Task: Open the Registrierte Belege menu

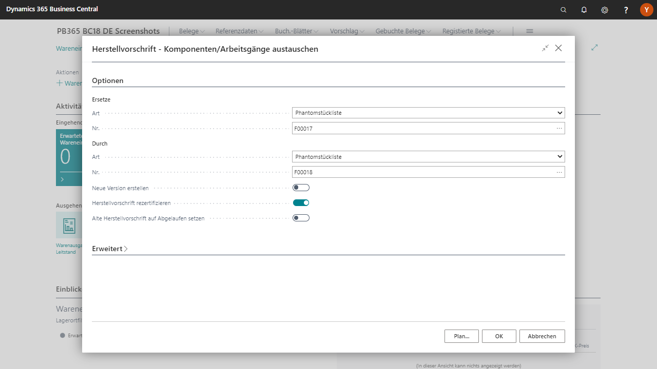Action: tap(471, 31)
